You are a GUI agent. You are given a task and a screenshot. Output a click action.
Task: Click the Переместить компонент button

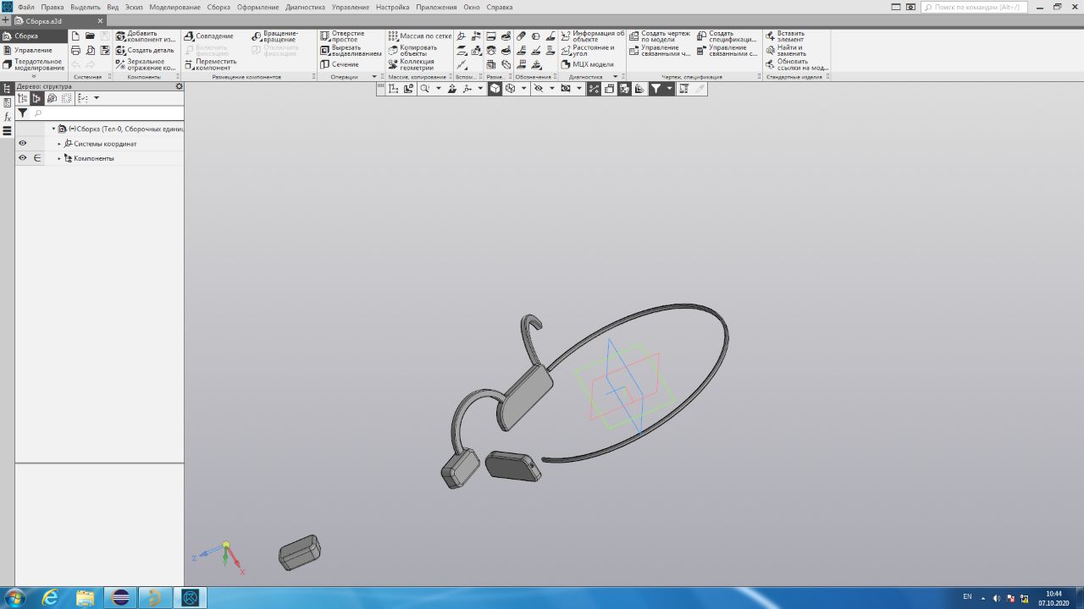211,64
